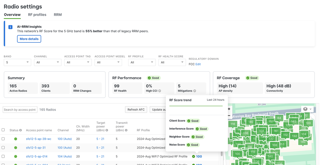Select the sfo12-5-ap-39-wc row checkbox
321x165 pixels.
click(3, 139)
